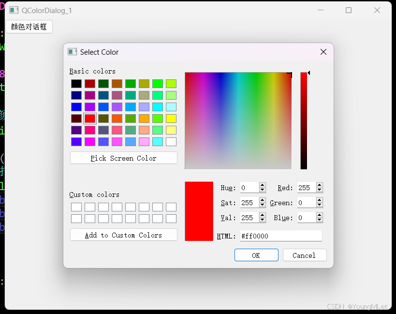Pick the dark red swatch beside black

[x=90, y=84]
